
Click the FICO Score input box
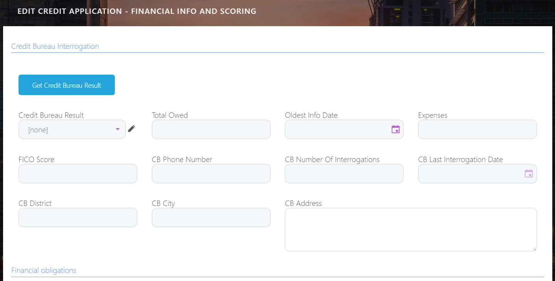click(x=78, y=174)
